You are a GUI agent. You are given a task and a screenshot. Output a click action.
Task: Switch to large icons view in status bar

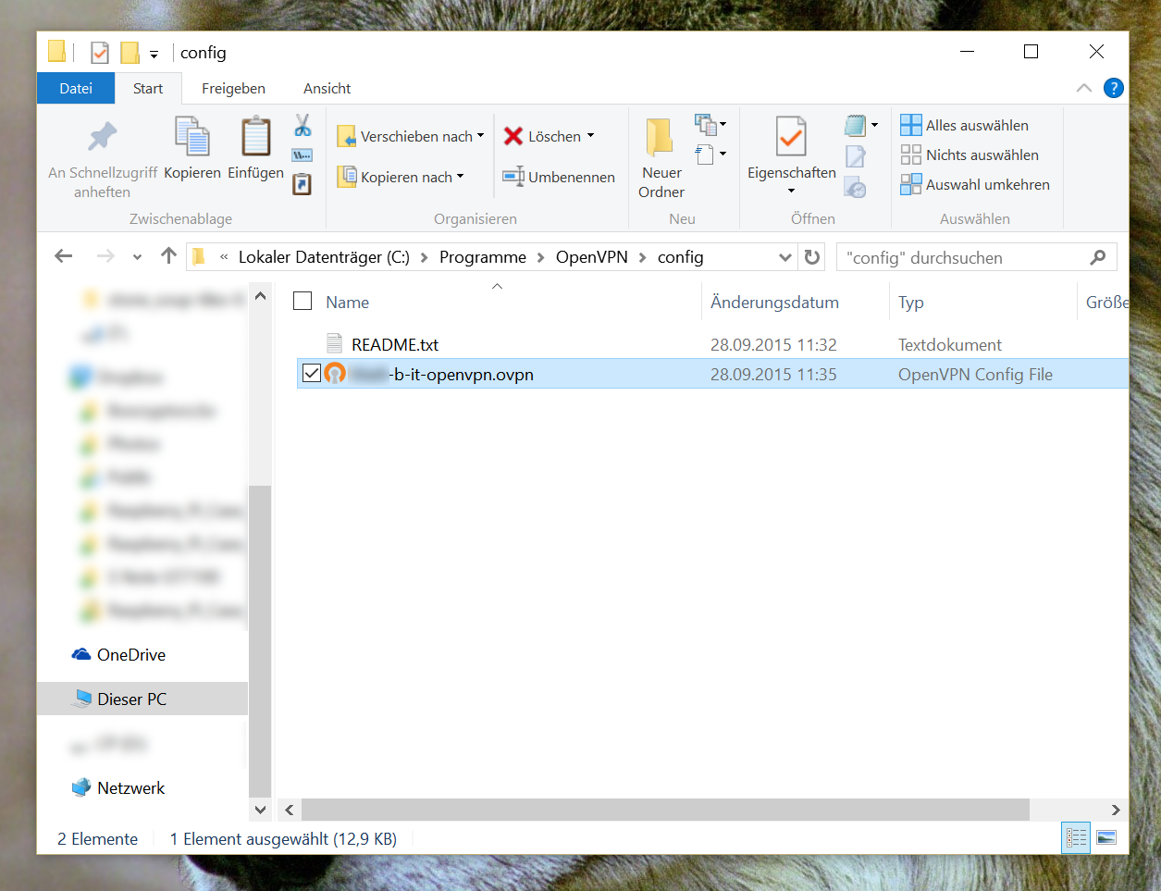click(1106, 838)
